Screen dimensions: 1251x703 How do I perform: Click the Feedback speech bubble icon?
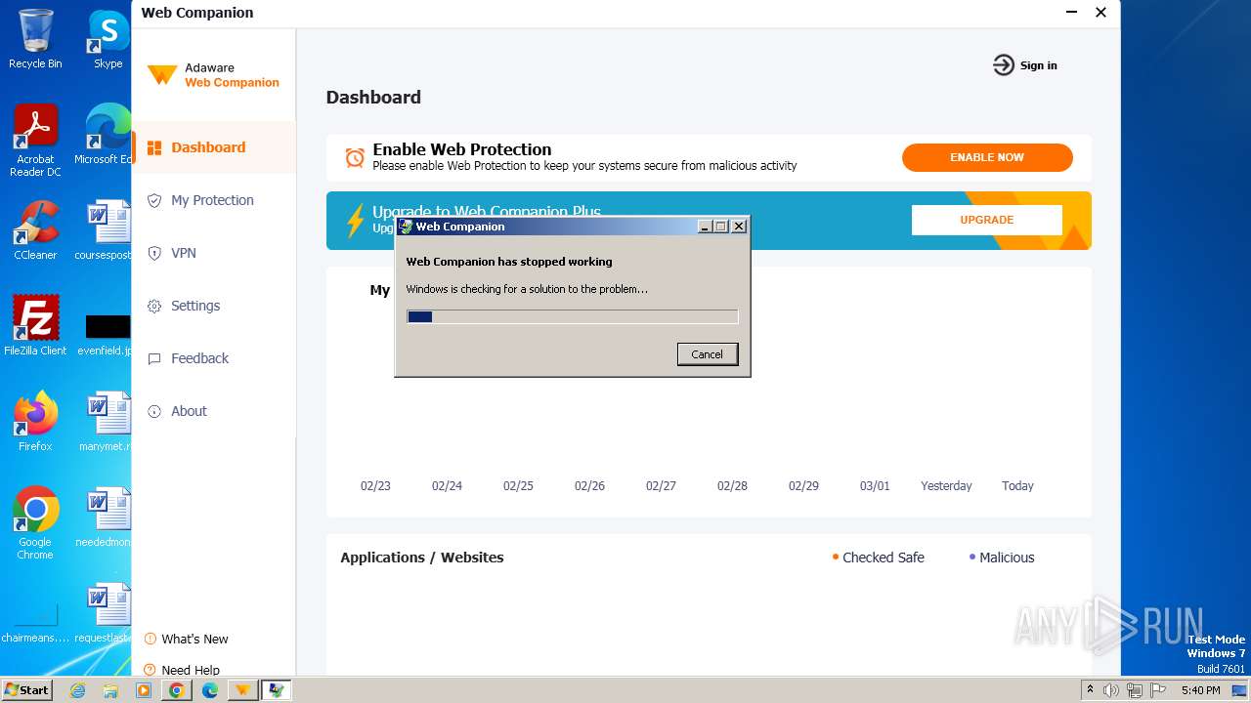[154, 358]
